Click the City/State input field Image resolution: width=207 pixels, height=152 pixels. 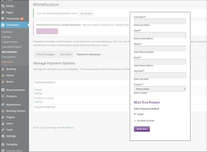(x=160, y=75)
